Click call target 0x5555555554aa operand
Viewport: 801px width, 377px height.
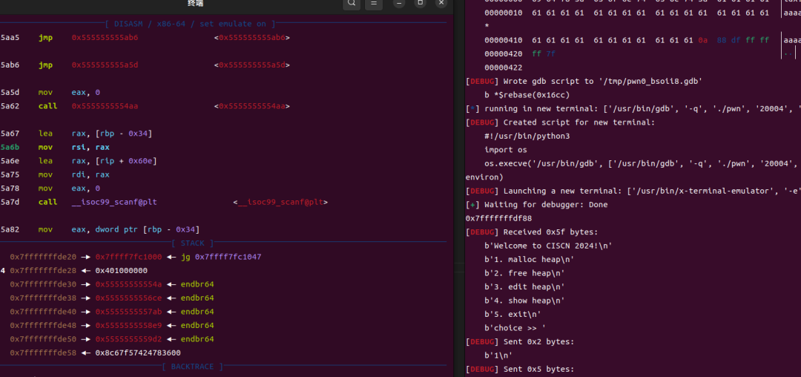tap(105, 106)
